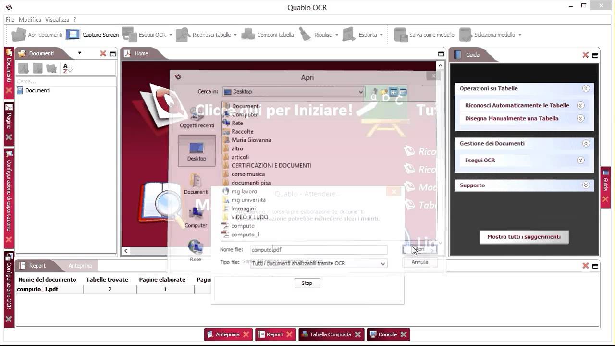Screen dimensions: 615x346
Task: Click the computo_1.pdf report row cell
Action: (x=49, y=289)
